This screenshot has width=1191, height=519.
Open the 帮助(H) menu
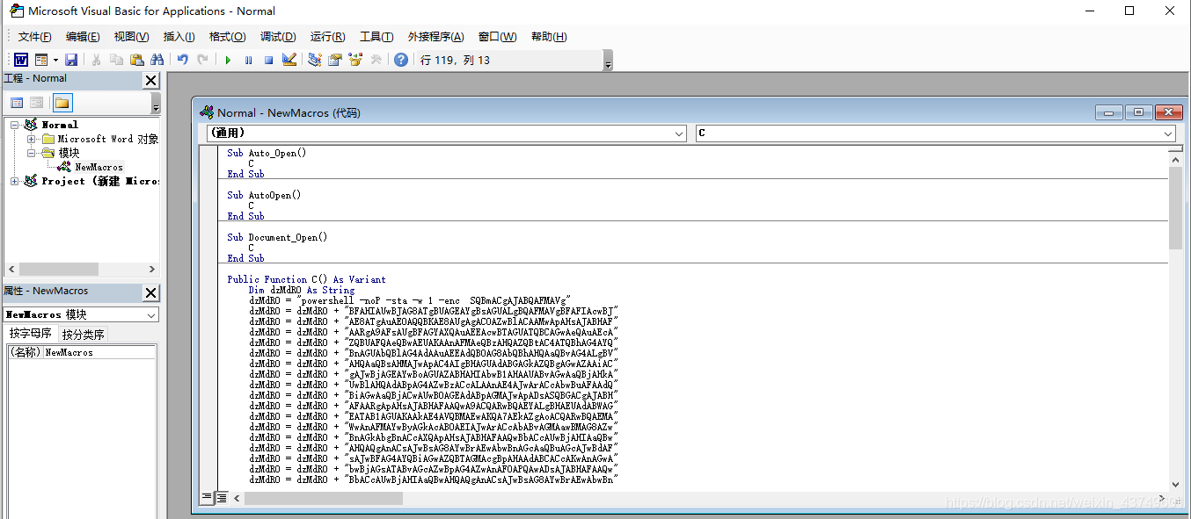(x=549, y=37)
